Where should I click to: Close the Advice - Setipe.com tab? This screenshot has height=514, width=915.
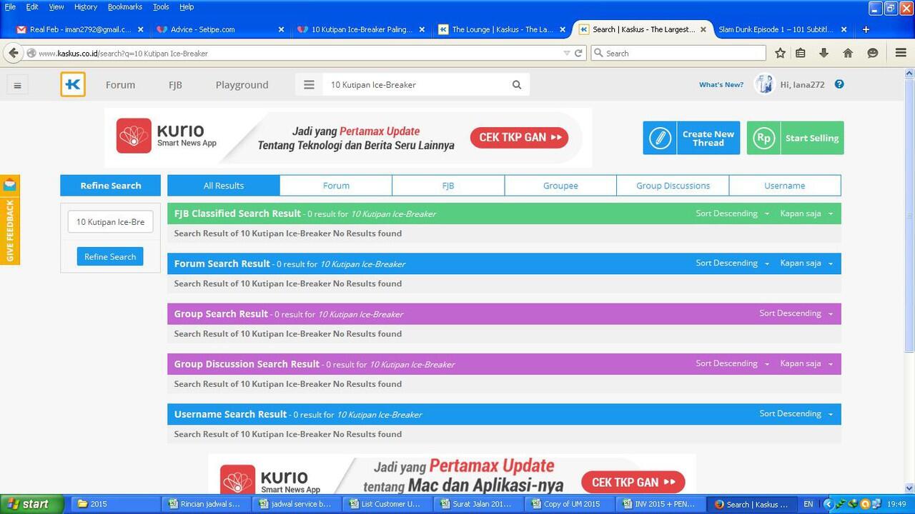pos(281,29)
